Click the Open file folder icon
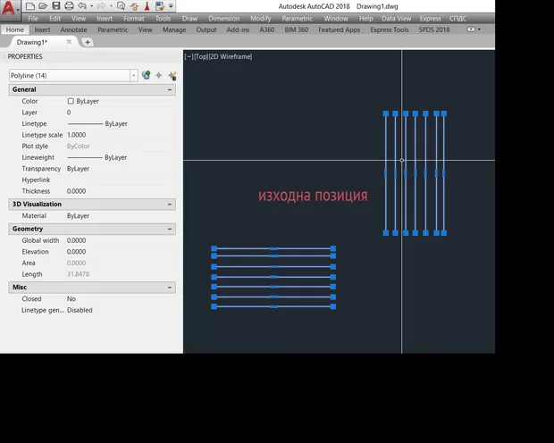The height and width of the screenshot is (443, 554). [43, 6]
